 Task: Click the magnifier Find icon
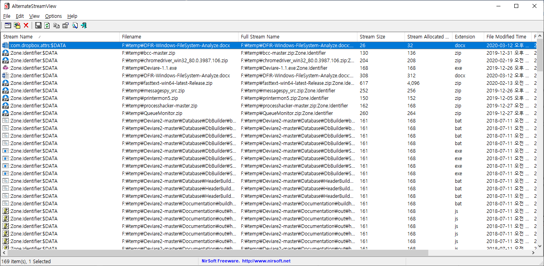point(75,25)
